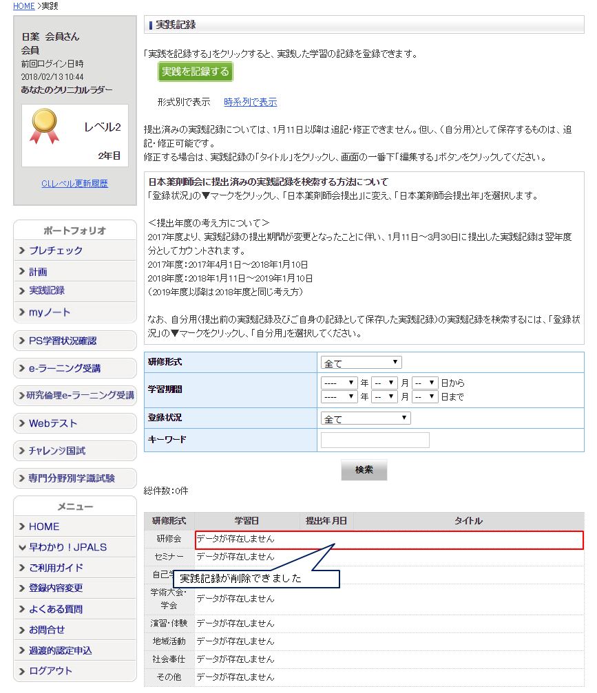Open the 登録状況 dropdown
The image size is (597, 693).
[366, 418]
